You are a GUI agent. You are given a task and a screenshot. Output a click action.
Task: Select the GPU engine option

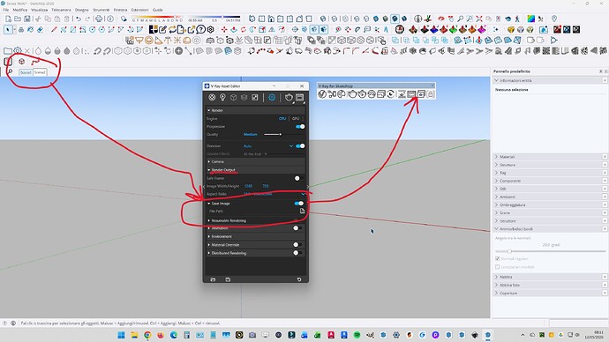click(x=296, y=119)
